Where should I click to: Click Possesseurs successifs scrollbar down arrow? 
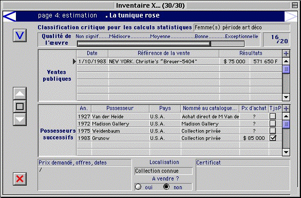pos(286,152)
